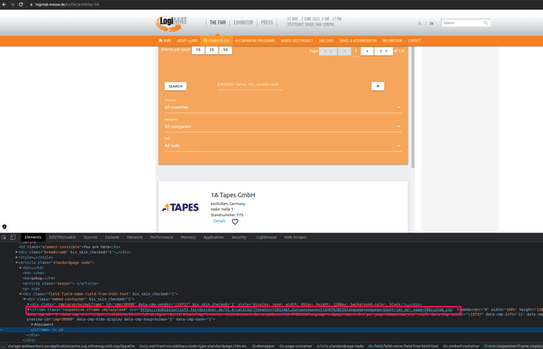Reload the current page
This screenshot has height=349, width=543.
click(20, 5)
